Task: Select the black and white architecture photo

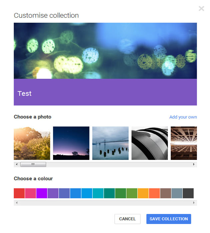Action: pyautogui.click(x=150, y=143)
